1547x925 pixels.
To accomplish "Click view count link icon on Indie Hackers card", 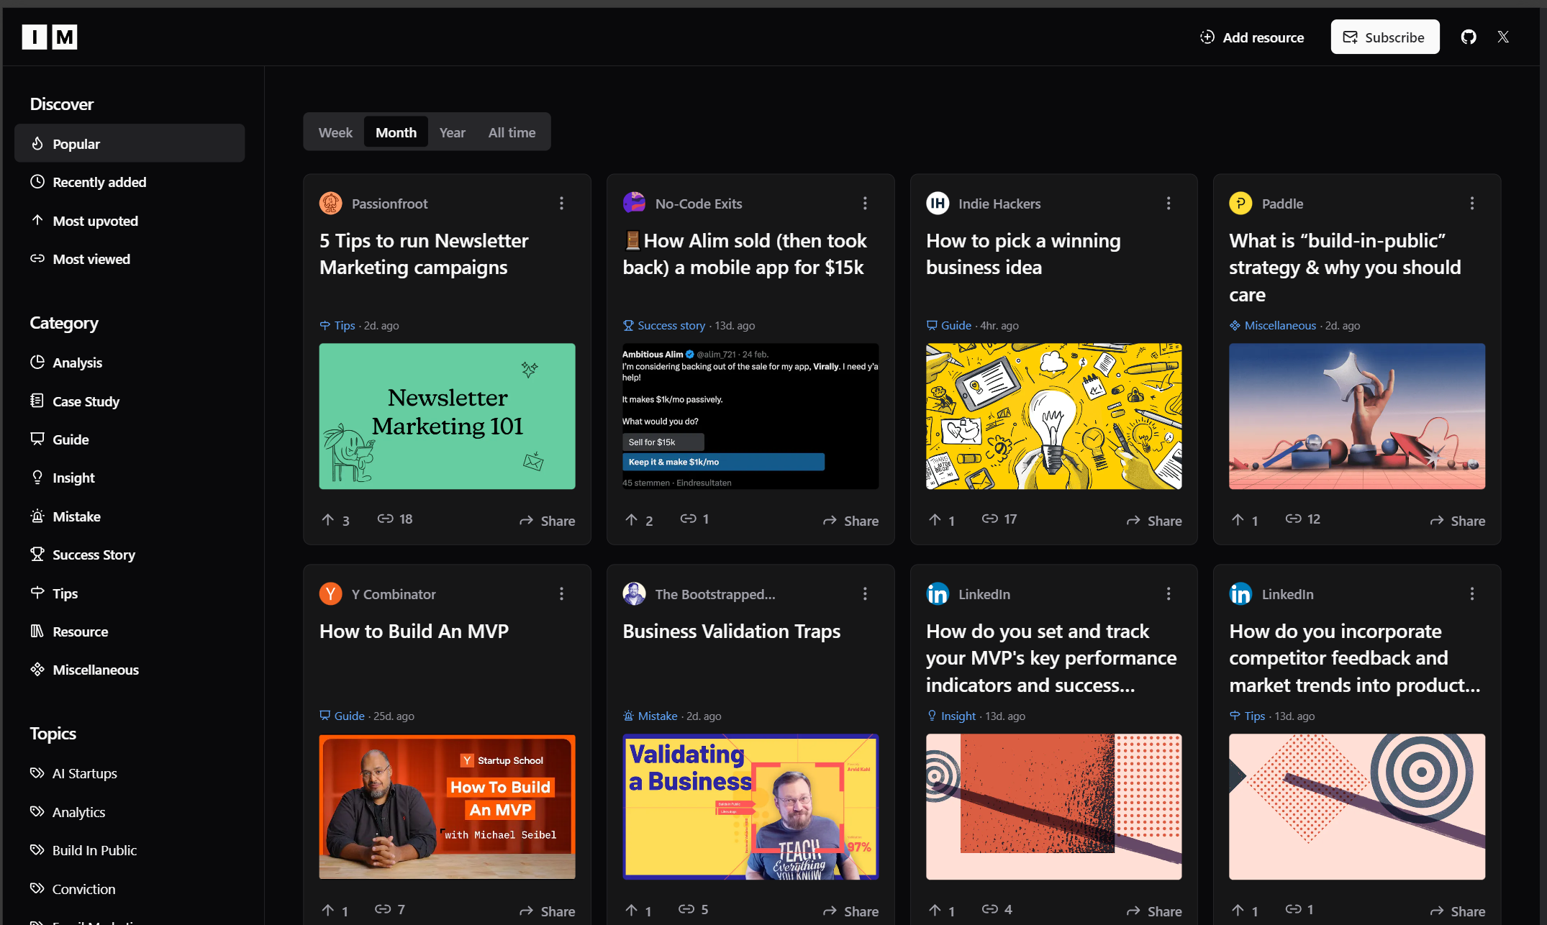I will pyautogui.click(x=990, y=519).
